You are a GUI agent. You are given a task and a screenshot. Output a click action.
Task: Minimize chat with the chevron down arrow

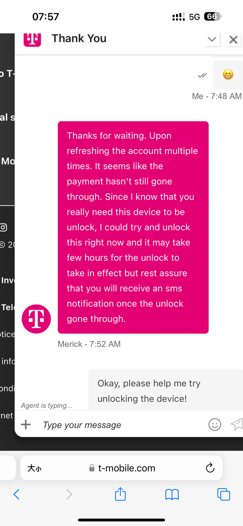213,40
